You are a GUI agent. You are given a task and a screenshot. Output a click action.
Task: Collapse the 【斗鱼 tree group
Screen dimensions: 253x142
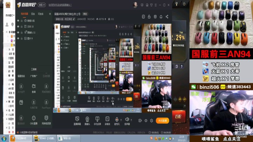[7, 32]
